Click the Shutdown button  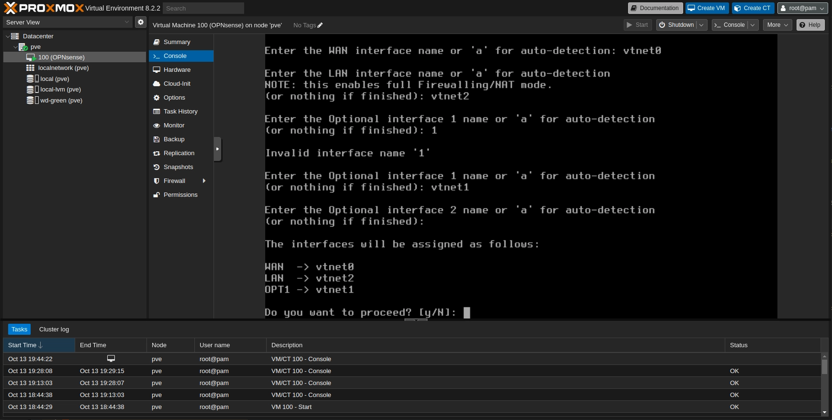[676, 25]
